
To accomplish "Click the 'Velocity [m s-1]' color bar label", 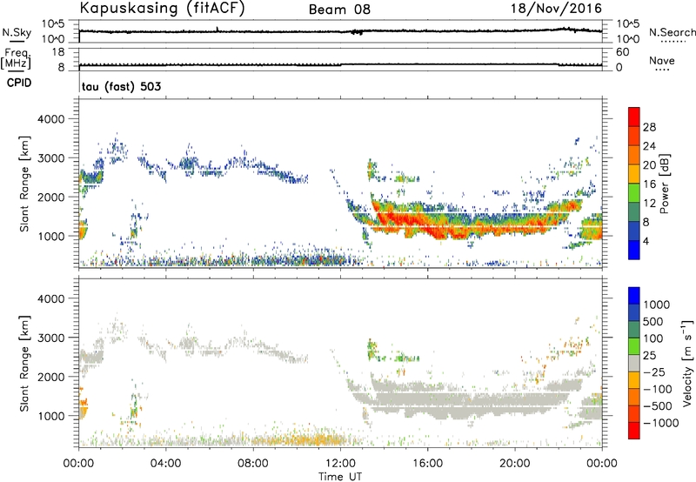I will 687,363.
